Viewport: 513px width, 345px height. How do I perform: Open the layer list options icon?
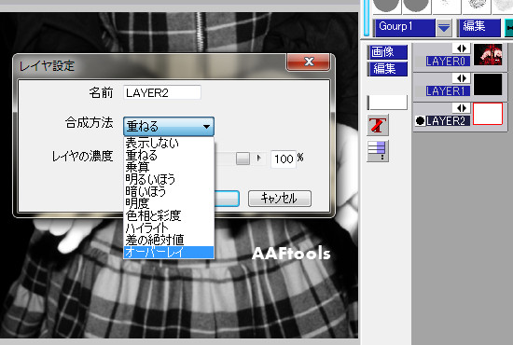pyautogui.click(x=378, y=151)
